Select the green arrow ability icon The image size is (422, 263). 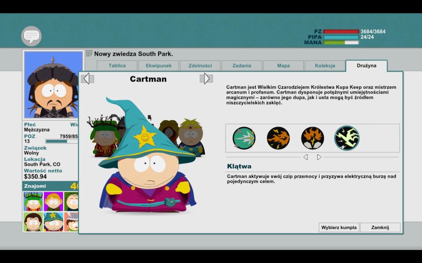244,138
